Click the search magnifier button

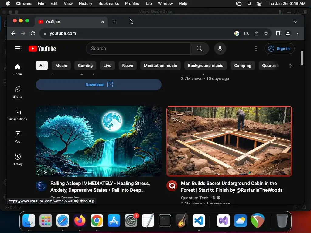point(199,49)
